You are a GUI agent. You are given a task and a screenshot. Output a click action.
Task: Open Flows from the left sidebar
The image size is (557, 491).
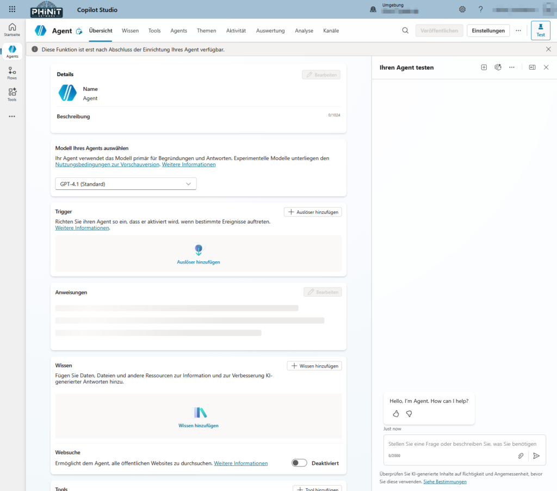(x=12, y=73)
